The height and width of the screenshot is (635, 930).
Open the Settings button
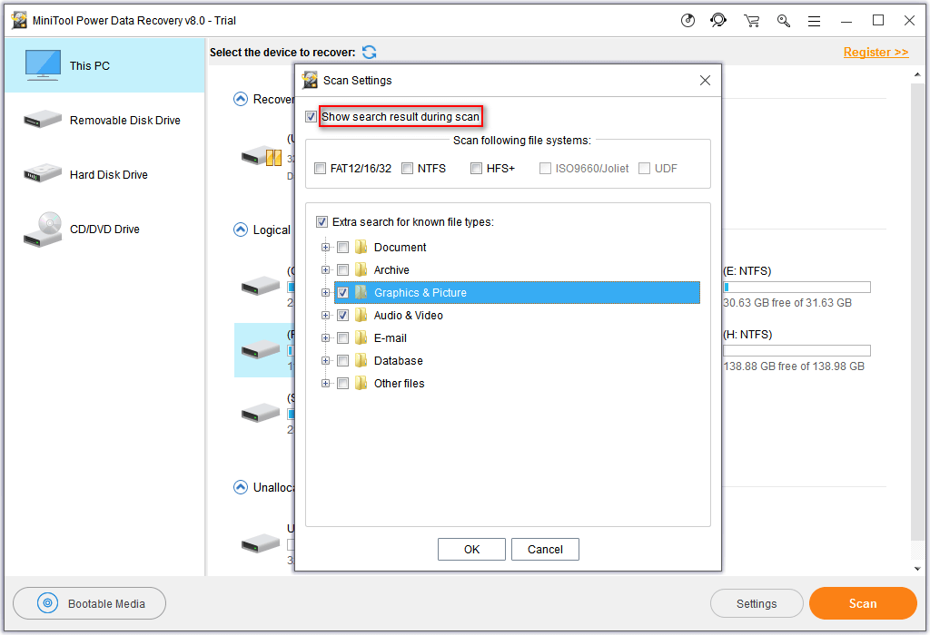pos(757,603)
